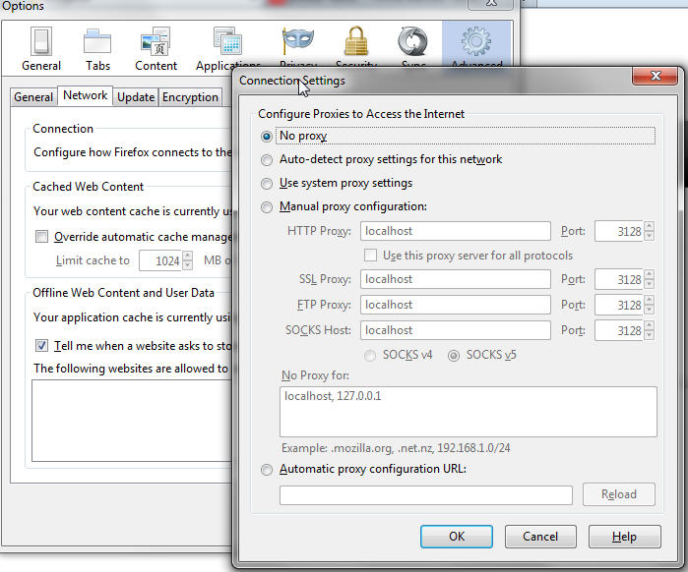Choose SOCKS v4 radio option
Viewport: 688px width, 572px height.
(370, 355)
